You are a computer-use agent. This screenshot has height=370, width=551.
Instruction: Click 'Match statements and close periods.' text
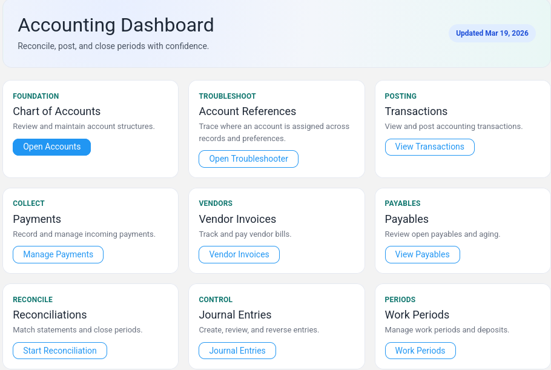click(x=78, y=330)
